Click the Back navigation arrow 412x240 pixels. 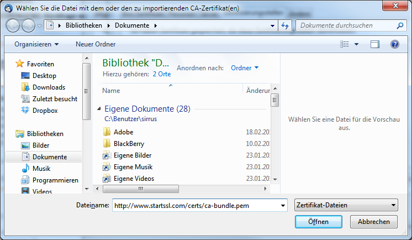tap(13, 26)
